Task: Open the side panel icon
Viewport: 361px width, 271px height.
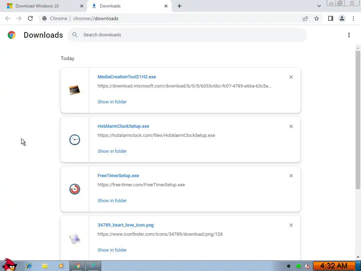Action: coord(331,18)
